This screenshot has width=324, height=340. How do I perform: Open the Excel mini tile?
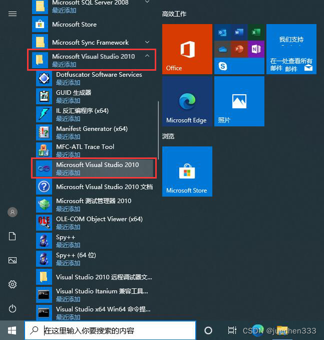click(256, 32)
